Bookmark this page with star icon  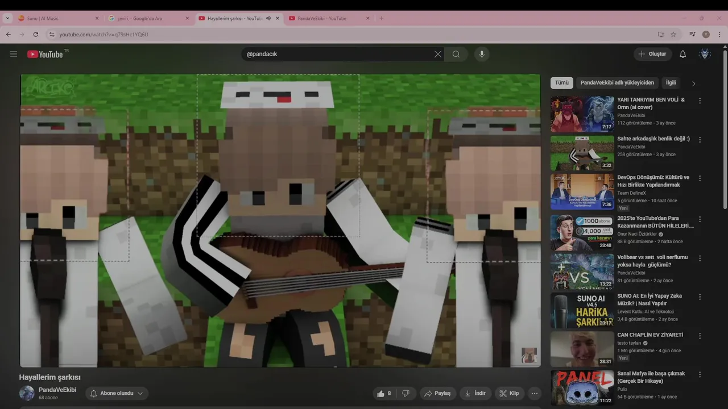(x=673, y=34)
